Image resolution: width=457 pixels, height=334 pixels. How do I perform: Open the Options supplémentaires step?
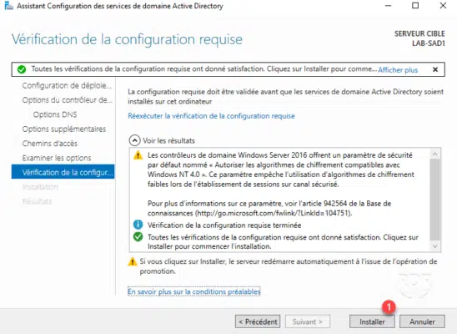[x=64, y=129]
